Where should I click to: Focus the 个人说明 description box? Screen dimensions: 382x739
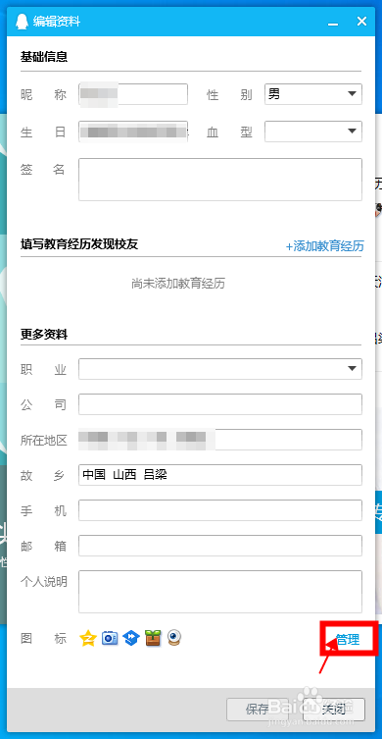click(220, 592)
